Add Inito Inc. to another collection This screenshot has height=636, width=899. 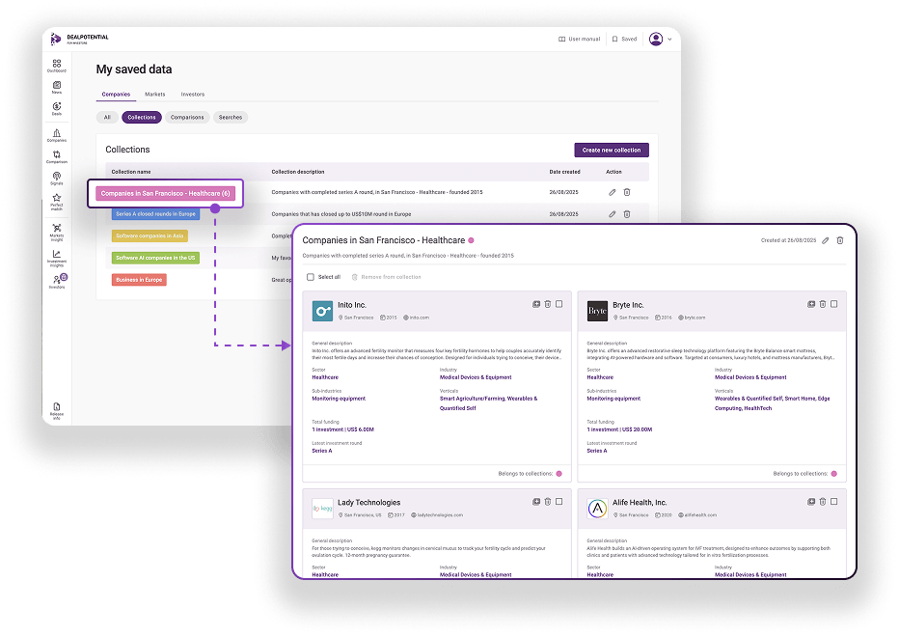536,304
